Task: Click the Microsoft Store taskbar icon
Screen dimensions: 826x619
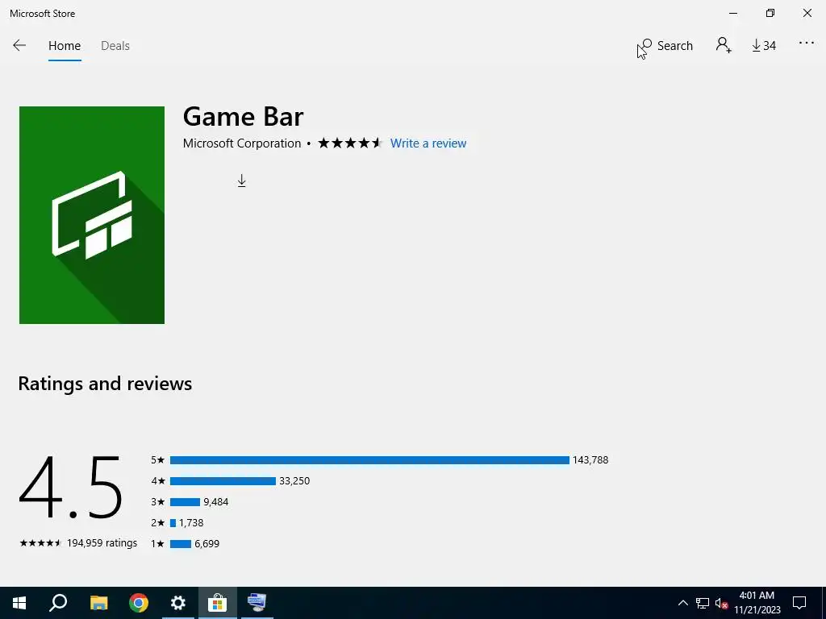Action: (217, 603)
